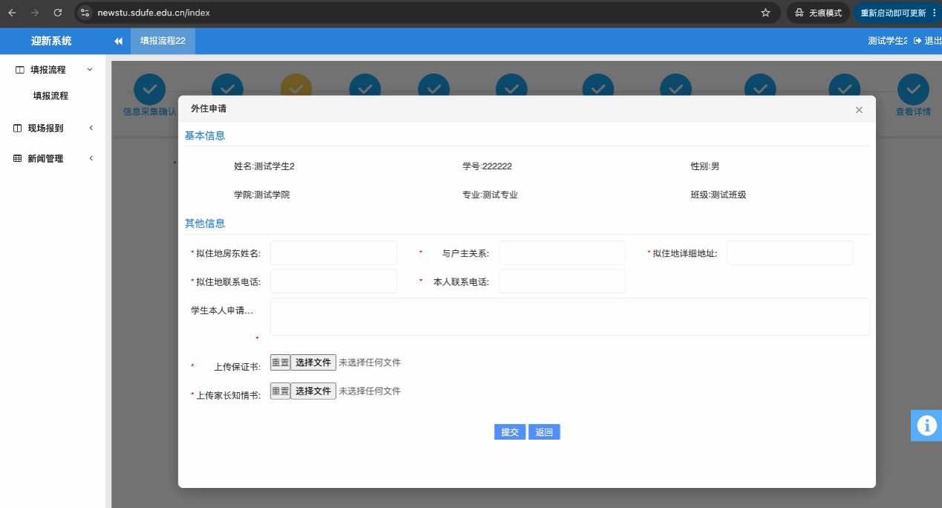Click the 本人联系电话 input field

click(x=562, y=281)
